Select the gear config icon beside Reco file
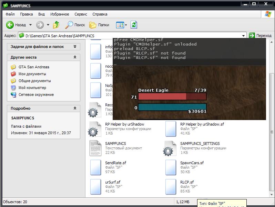 (95, 110)
